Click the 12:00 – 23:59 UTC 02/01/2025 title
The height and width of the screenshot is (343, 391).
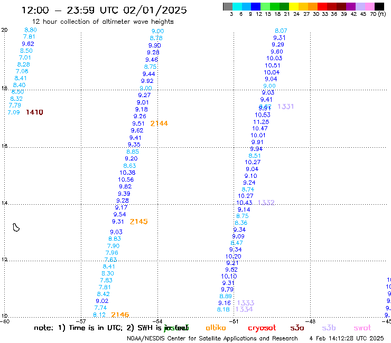104,10
